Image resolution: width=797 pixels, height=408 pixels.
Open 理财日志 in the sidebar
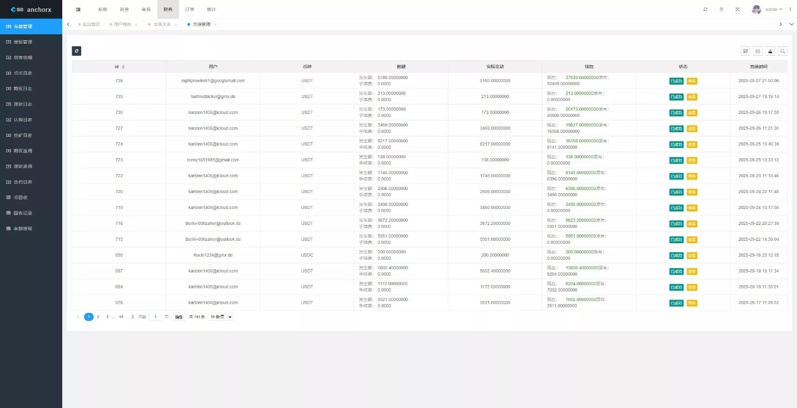[x=31, y=104]
